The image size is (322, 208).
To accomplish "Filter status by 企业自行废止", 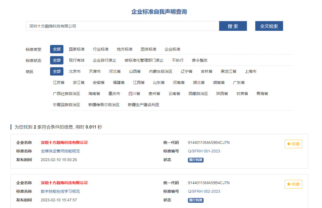I will point(105,60).
